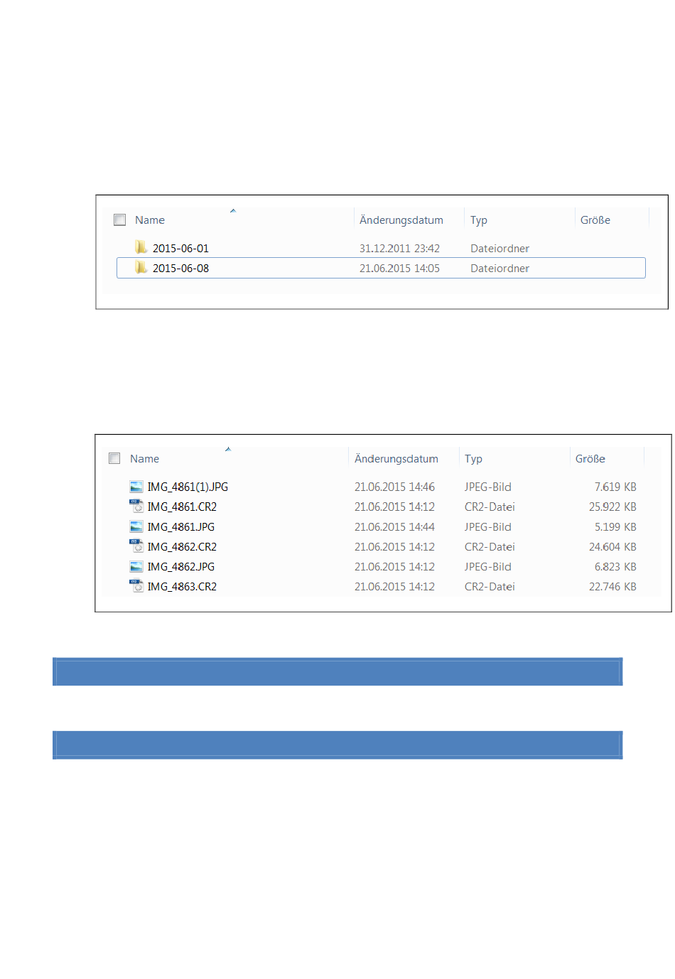Select the file name IMG_4862.JPG
The image size is (675, 979).
point(180,566)
